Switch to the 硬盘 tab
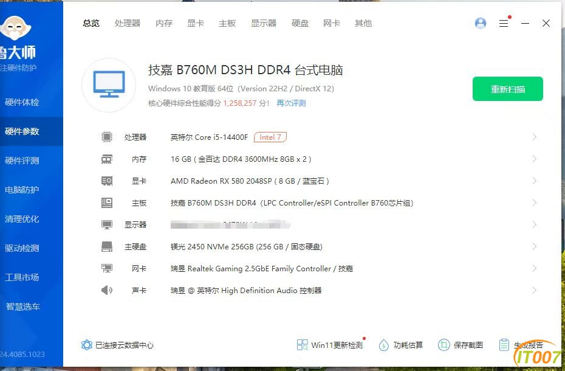The image size is (565, 371). (x=300, y=24)
